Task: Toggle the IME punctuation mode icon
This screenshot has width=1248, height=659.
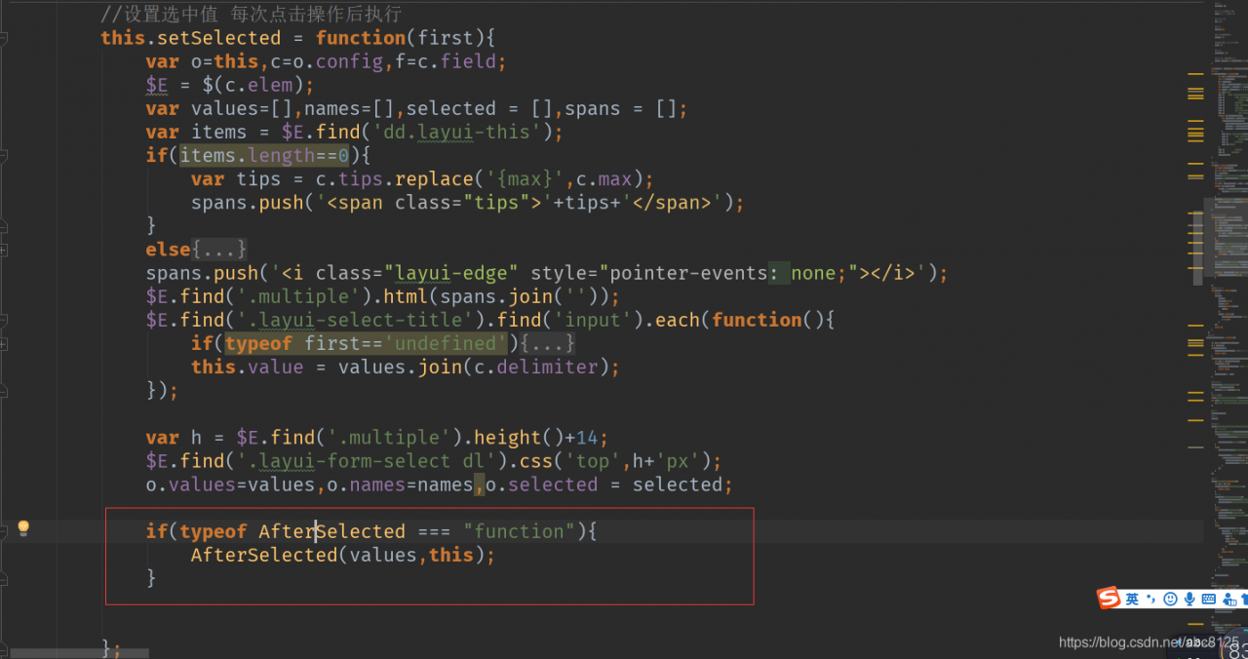Action: (x=1150, y=599)
